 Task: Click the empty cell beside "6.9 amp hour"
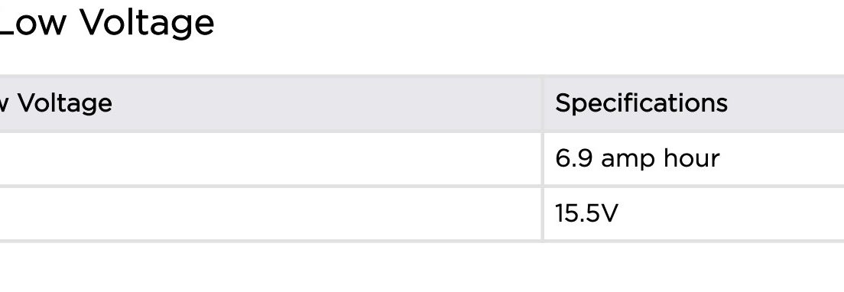coord(270,159)
